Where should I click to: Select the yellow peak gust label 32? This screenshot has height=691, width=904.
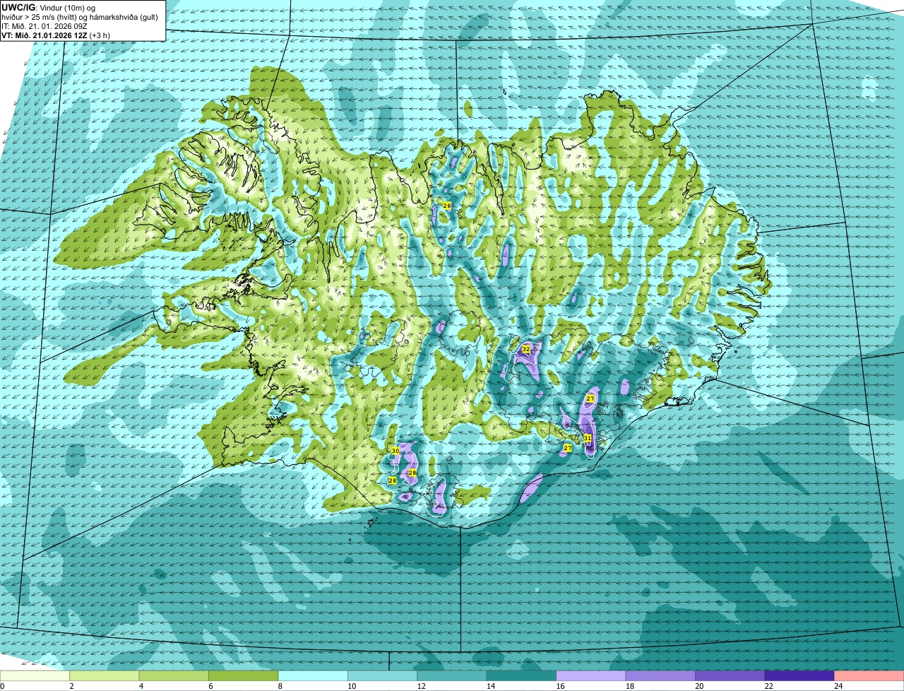(x=526, y=349)
